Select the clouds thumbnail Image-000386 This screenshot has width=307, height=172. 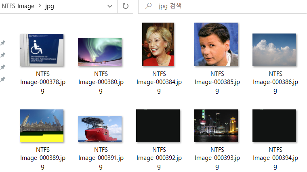point(274,50)
